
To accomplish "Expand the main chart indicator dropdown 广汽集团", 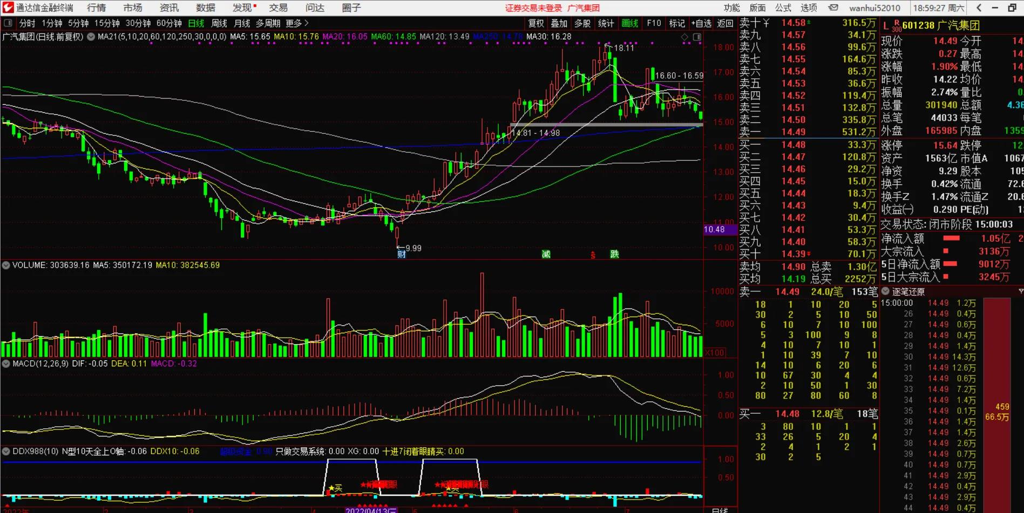I will click(x=91, y=37).
